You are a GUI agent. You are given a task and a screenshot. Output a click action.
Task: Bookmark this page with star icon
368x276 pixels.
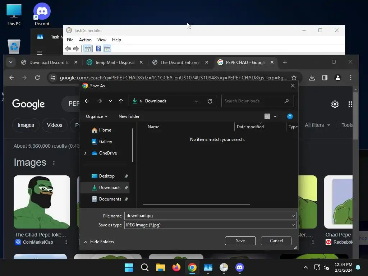[x=294, y=78]
